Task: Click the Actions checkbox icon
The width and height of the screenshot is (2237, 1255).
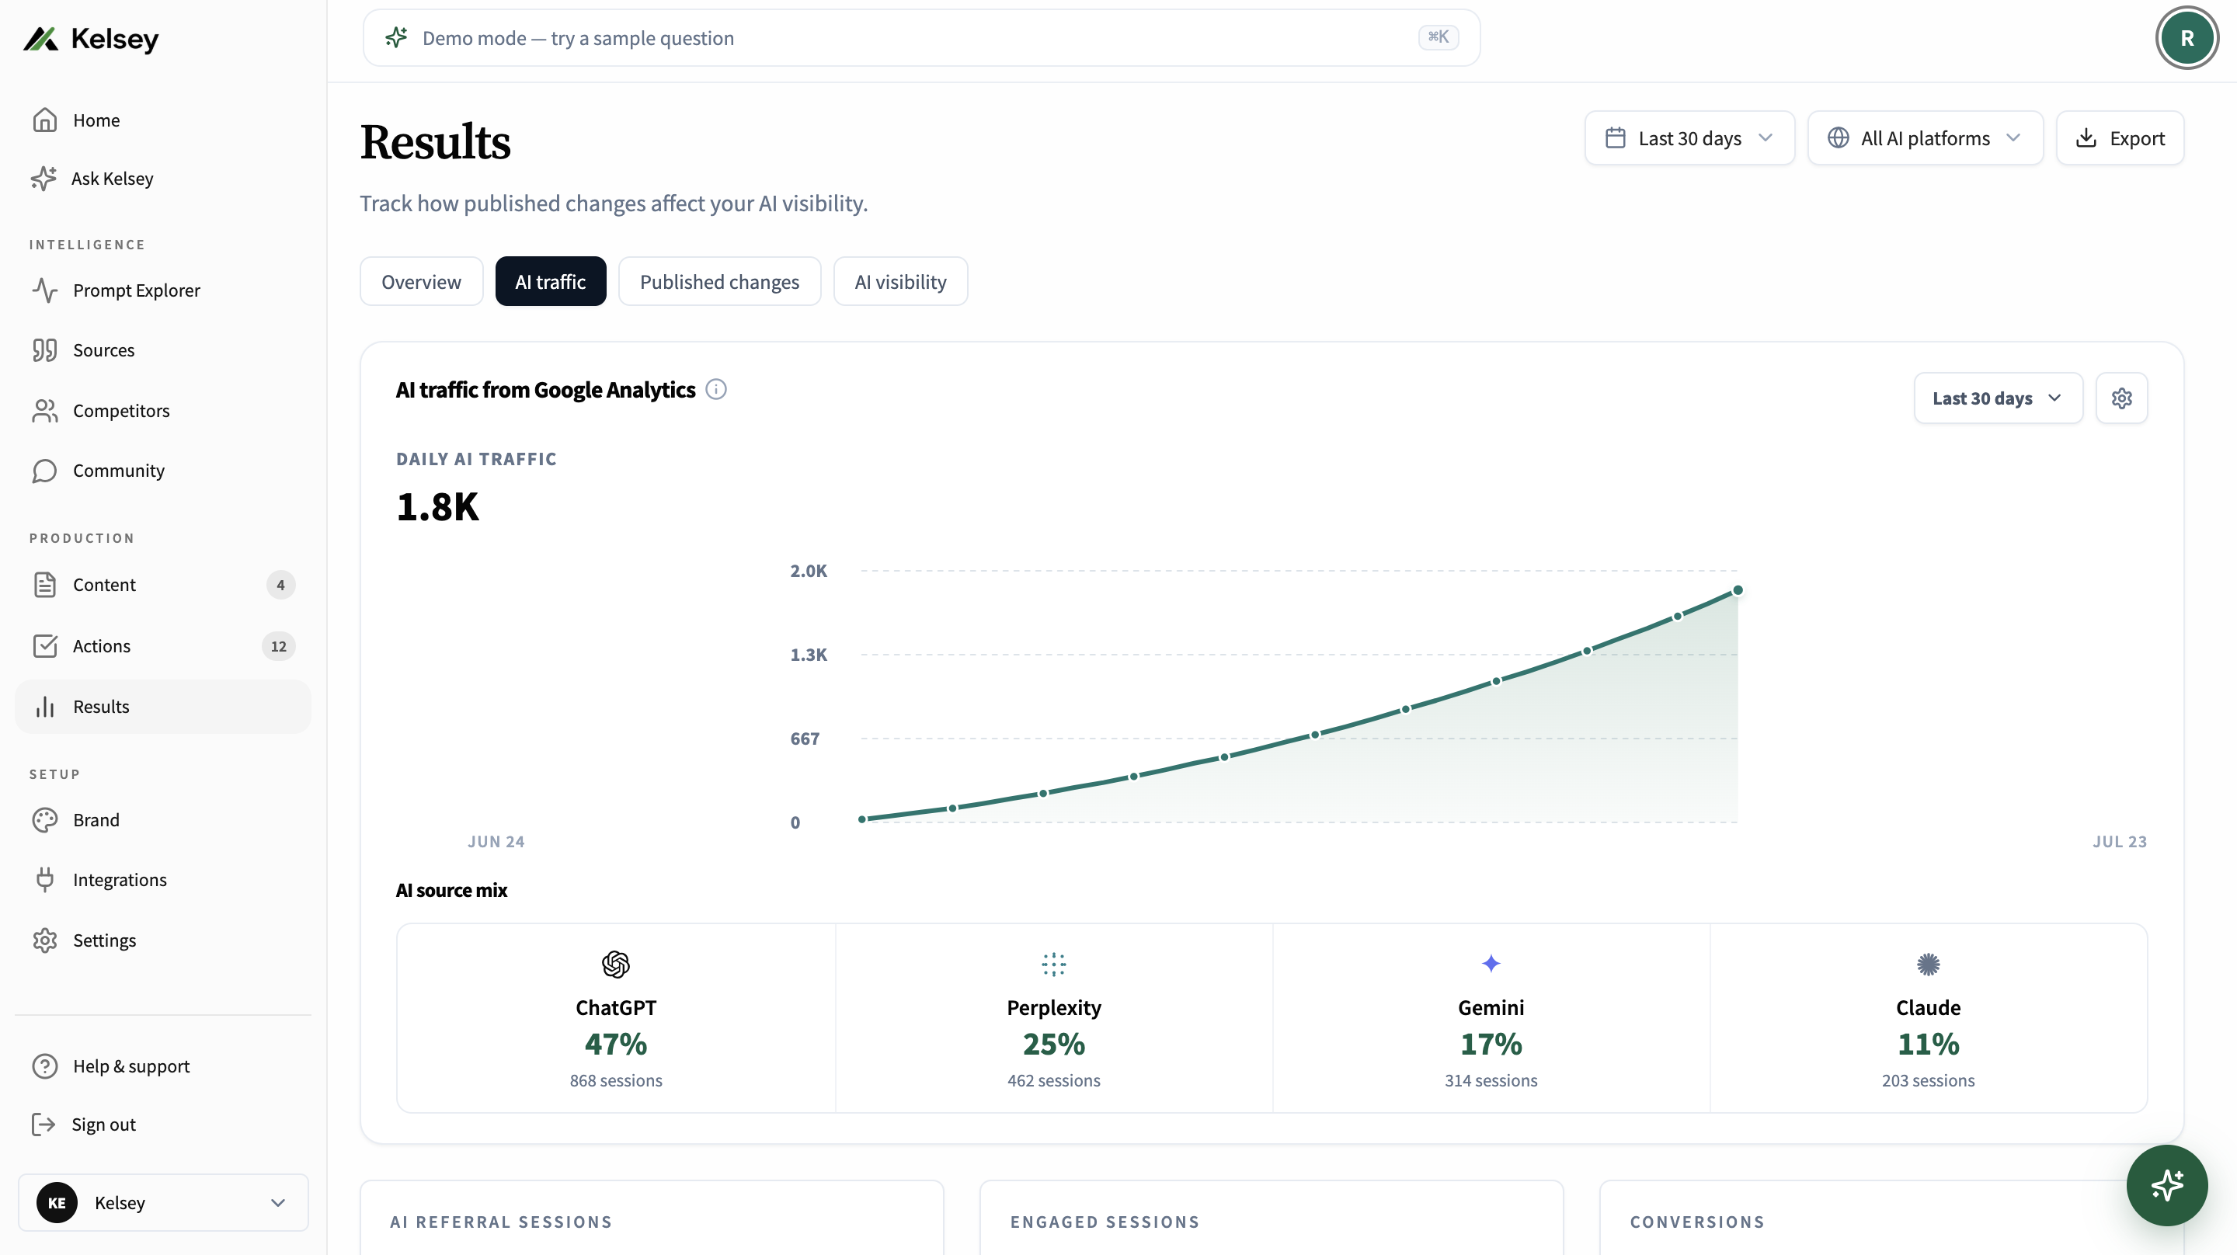Action: 44,645
